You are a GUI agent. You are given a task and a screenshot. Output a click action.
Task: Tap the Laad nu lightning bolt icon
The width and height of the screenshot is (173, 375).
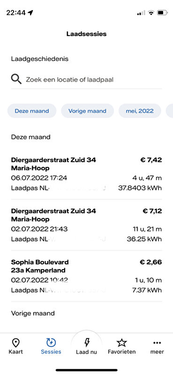click(x=87, y=343)
